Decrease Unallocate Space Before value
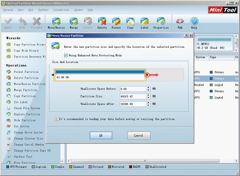 tap(148, 90)
